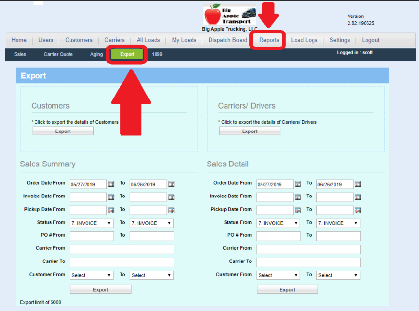
Task: Open Invoice Date To calendar in Sales Summary
Action: 171,196
